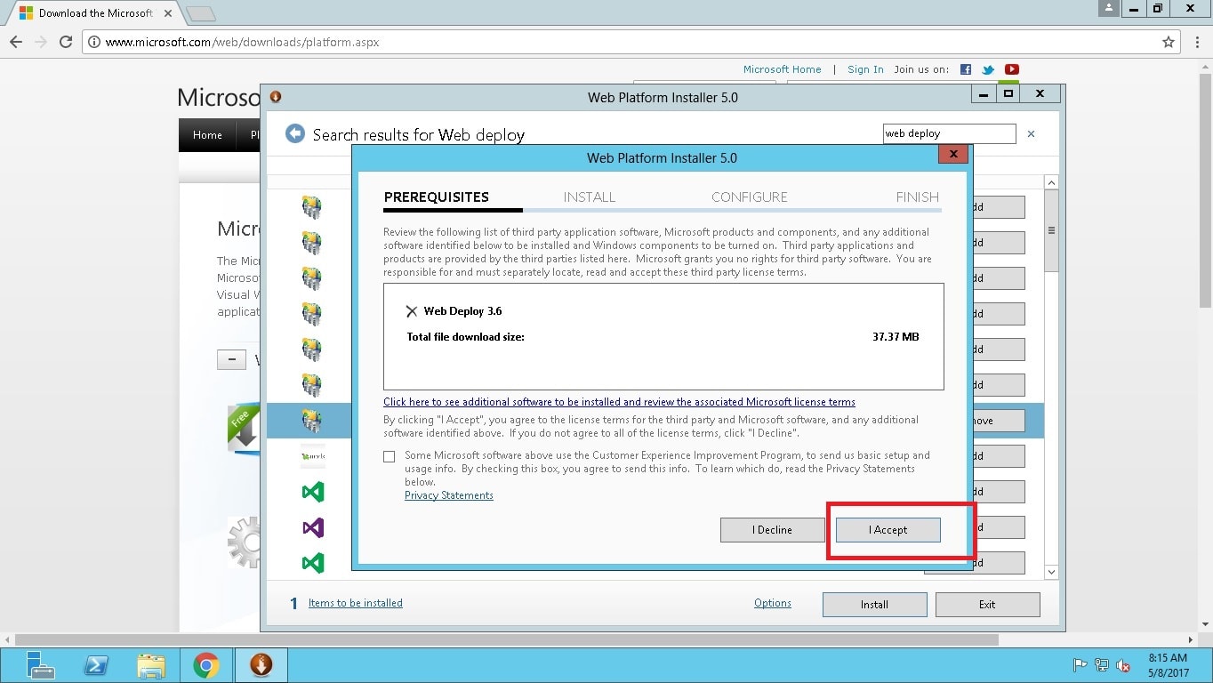This screenshot has width=1213, height=683.
Task: Open the Facebook icon on webpage
Action: click(x=966, y=69)
